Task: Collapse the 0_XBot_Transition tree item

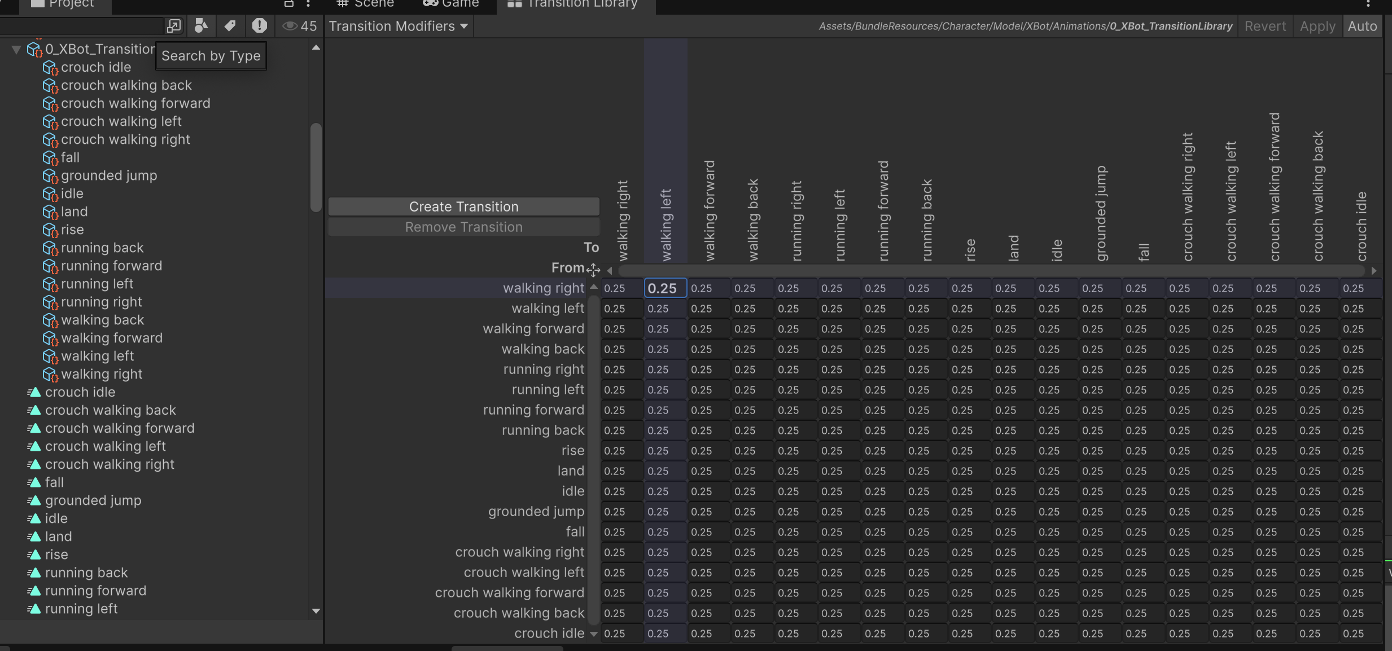Action: (x=16, y=49)
